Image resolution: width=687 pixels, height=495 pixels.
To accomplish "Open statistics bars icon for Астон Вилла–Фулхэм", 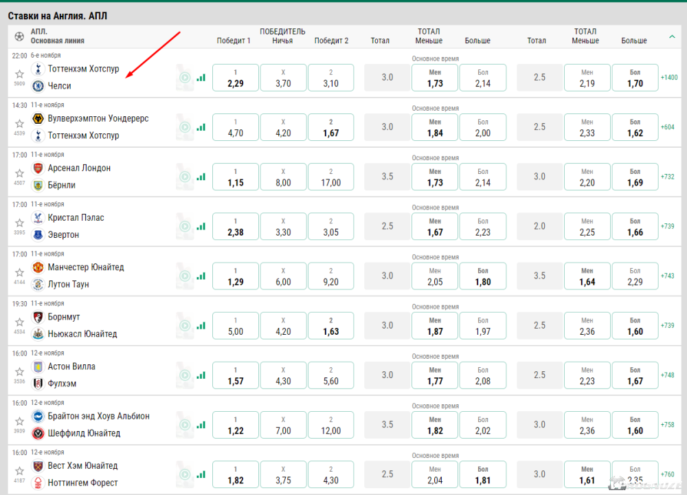I will pos(201,375).
